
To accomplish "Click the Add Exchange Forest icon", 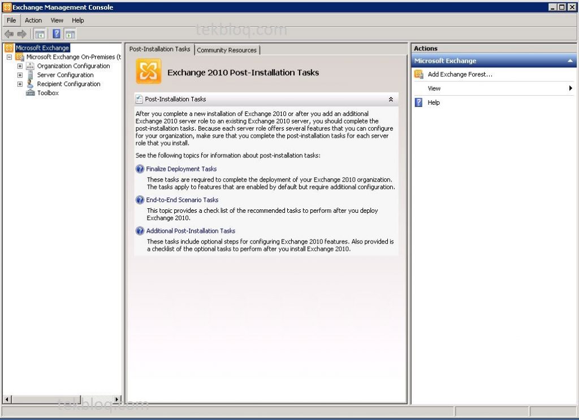I will click(419, 74).
